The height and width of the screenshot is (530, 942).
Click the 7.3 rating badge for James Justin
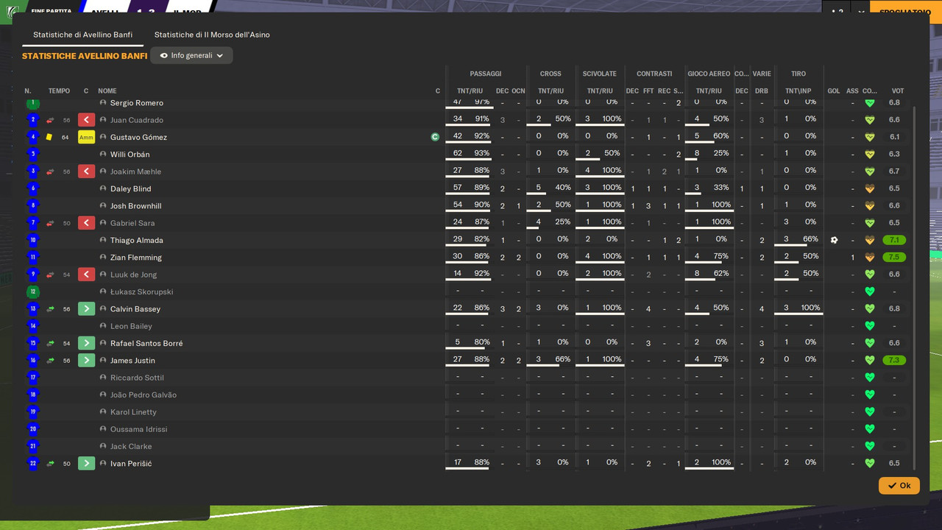[894, 361]
